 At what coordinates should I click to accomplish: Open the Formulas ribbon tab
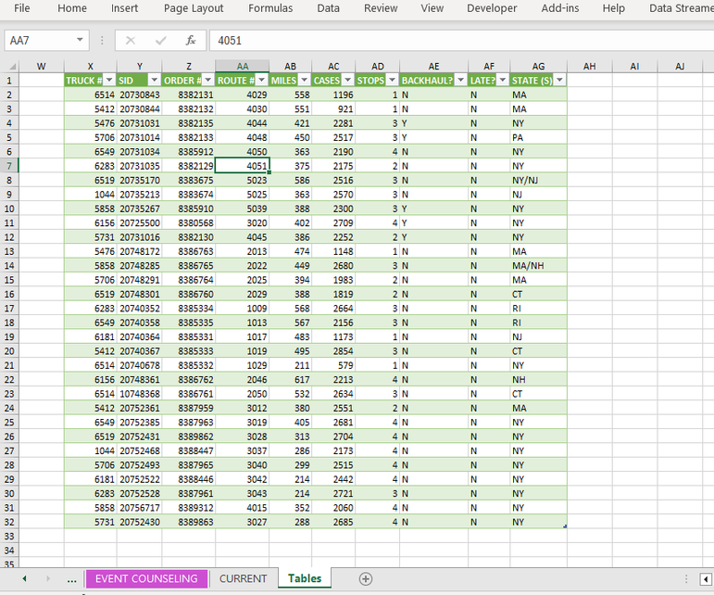(x=270, y=8)
